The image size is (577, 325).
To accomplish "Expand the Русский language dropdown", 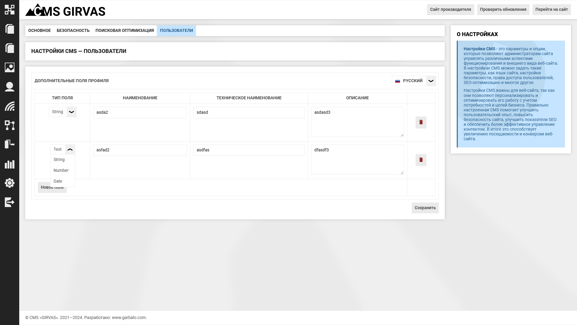I will [x=431, y=81].
